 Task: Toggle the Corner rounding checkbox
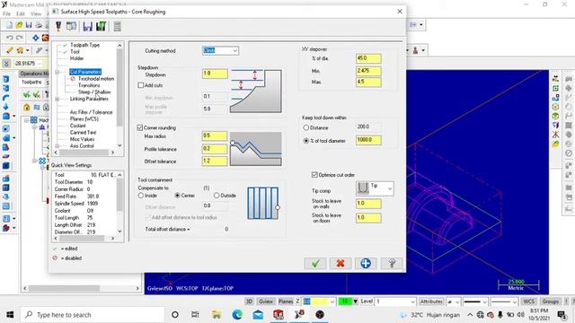[140, 127]
